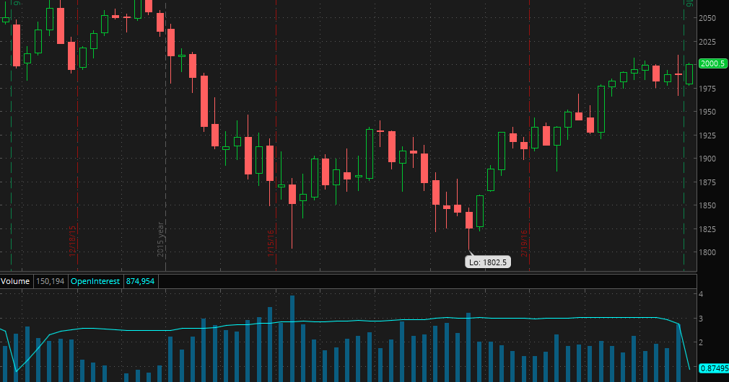Click the 1975 price axis label

[707, 88]
